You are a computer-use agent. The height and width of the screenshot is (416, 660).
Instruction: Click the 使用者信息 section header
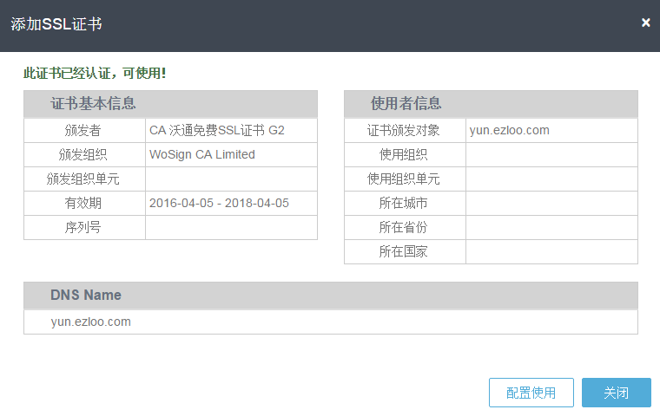click(491, 103)
